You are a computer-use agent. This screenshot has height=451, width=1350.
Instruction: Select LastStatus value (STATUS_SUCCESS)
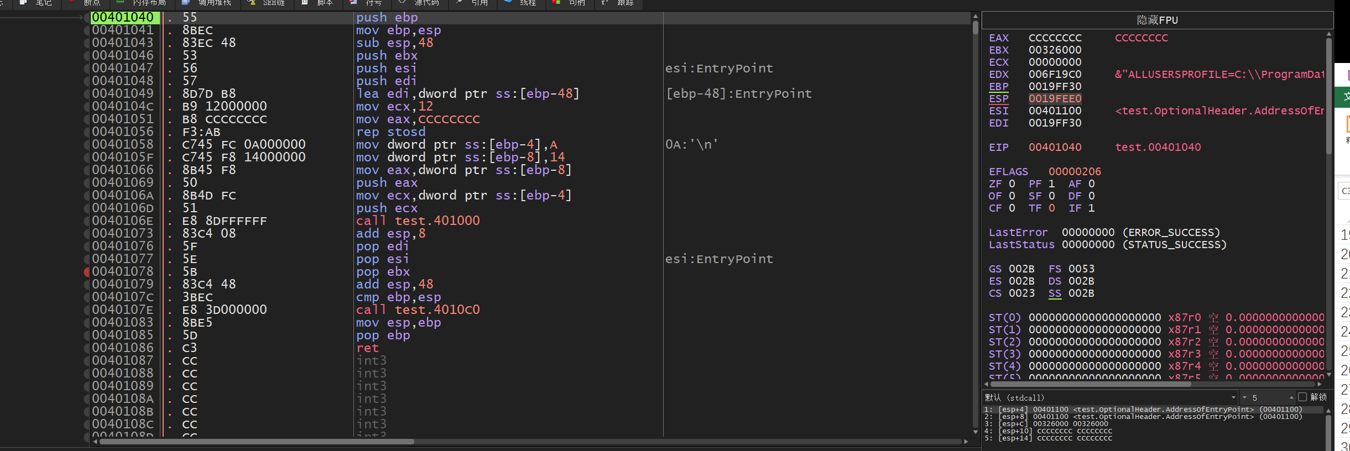pyautogui.click(x=1144, y=245)
